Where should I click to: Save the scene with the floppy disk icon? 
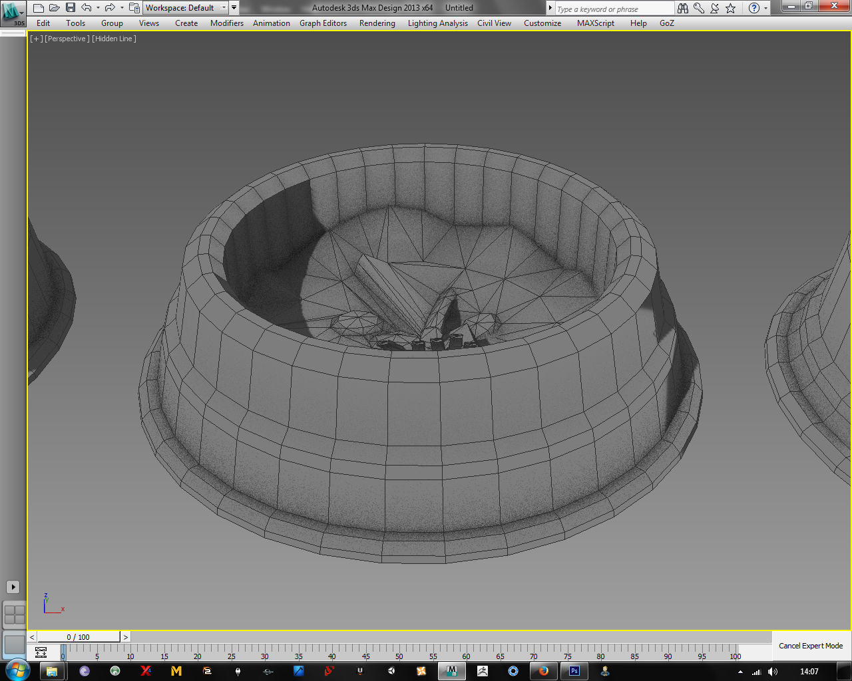click(x=71, y=8)
